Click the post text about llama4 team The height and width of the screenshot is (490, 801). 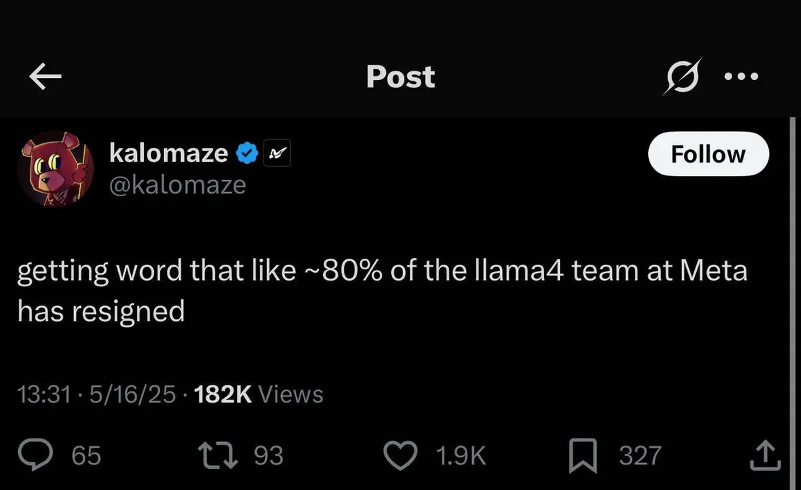[380, 291]
